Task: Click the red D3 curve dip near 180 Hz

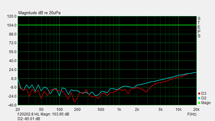Action: 74,102
